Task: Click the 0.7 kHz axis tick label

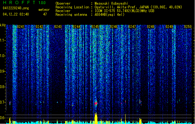Action: pyautogui.click(x=2, y=102)
